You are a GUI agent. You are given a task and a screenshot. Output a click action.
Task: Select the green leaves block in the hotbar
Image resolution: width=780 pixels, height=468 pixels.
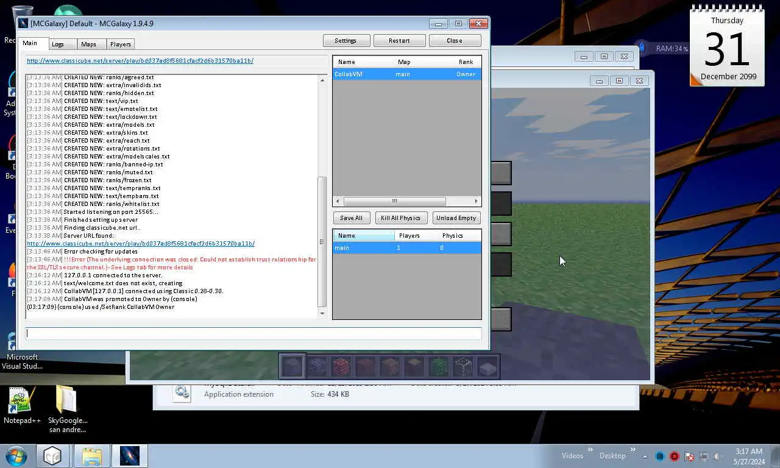438,366
